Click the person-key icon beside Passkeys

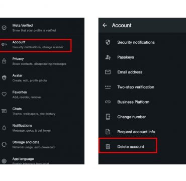pyautogui.click(x=108, y=57)
